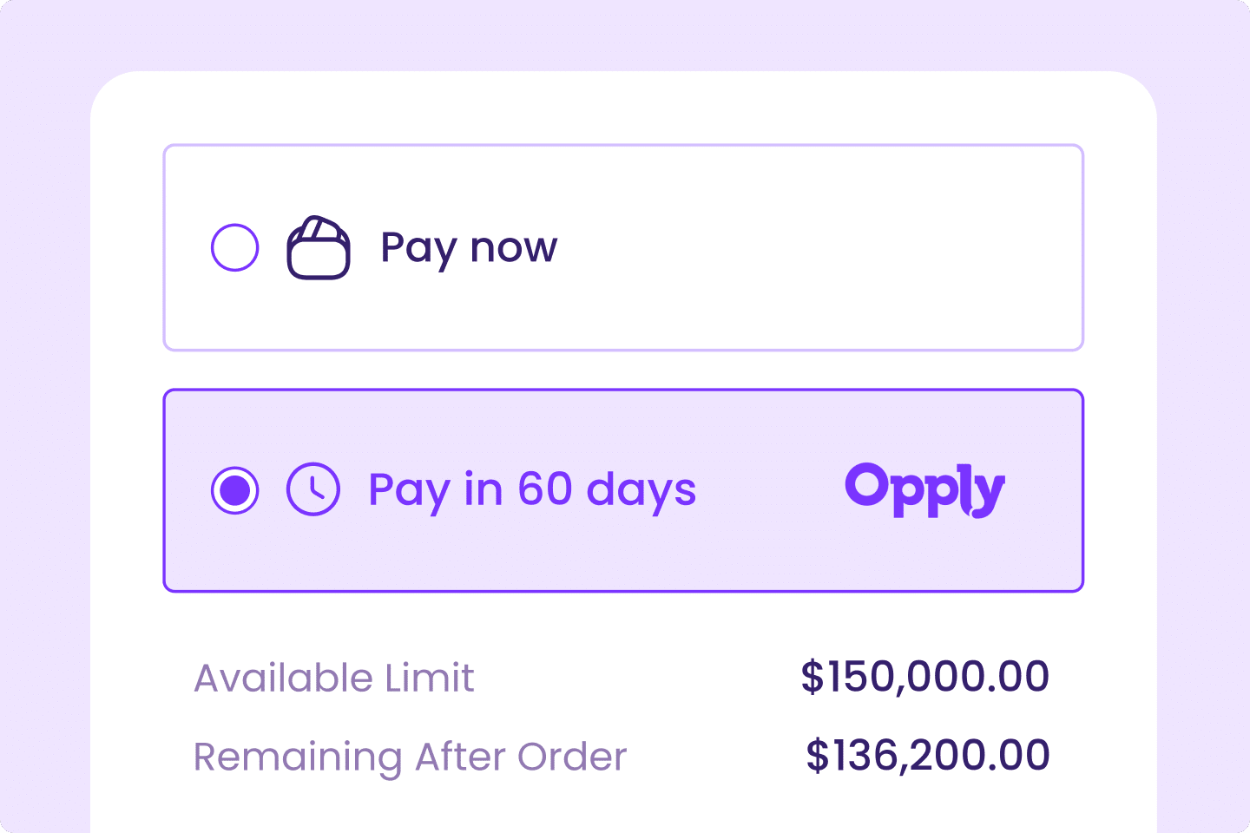This screenshot has width=1250, height=833.
Task: Click the empty area between 60 days text and Opply
Action: [770, 490]
